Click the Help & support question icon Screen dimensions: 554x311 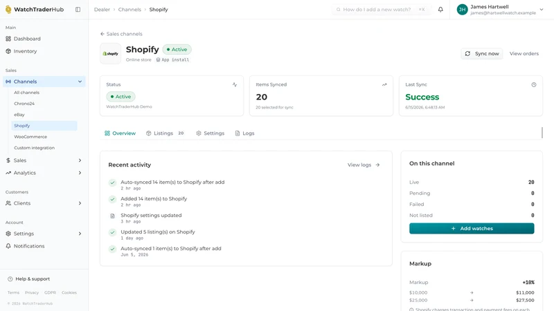click(10, 279)
